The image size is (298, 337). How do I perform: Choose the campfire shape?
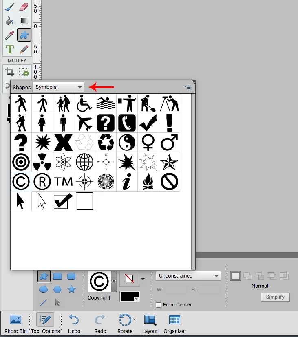pos(148,181)
